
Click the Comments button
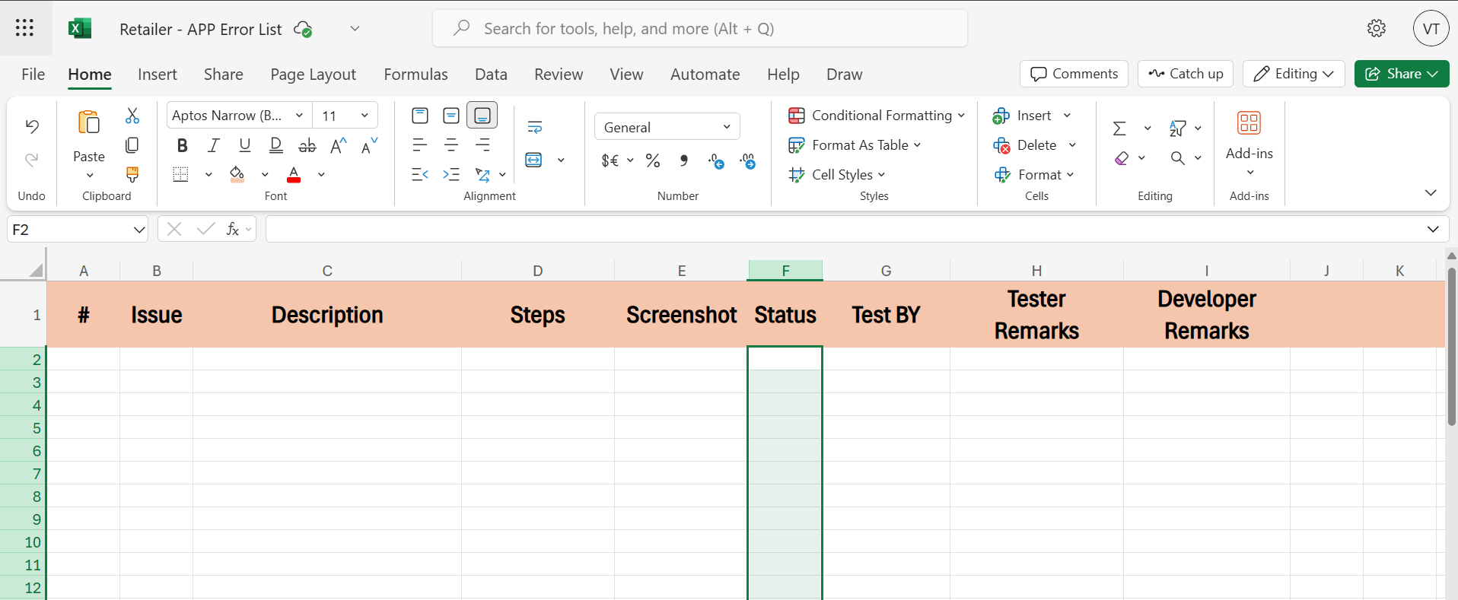coord(1074,74)
